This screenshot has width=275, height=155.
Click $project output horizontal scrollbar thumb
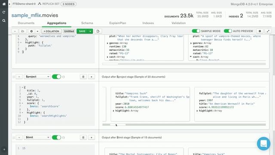pyautogui.click(x=118, y=124)
